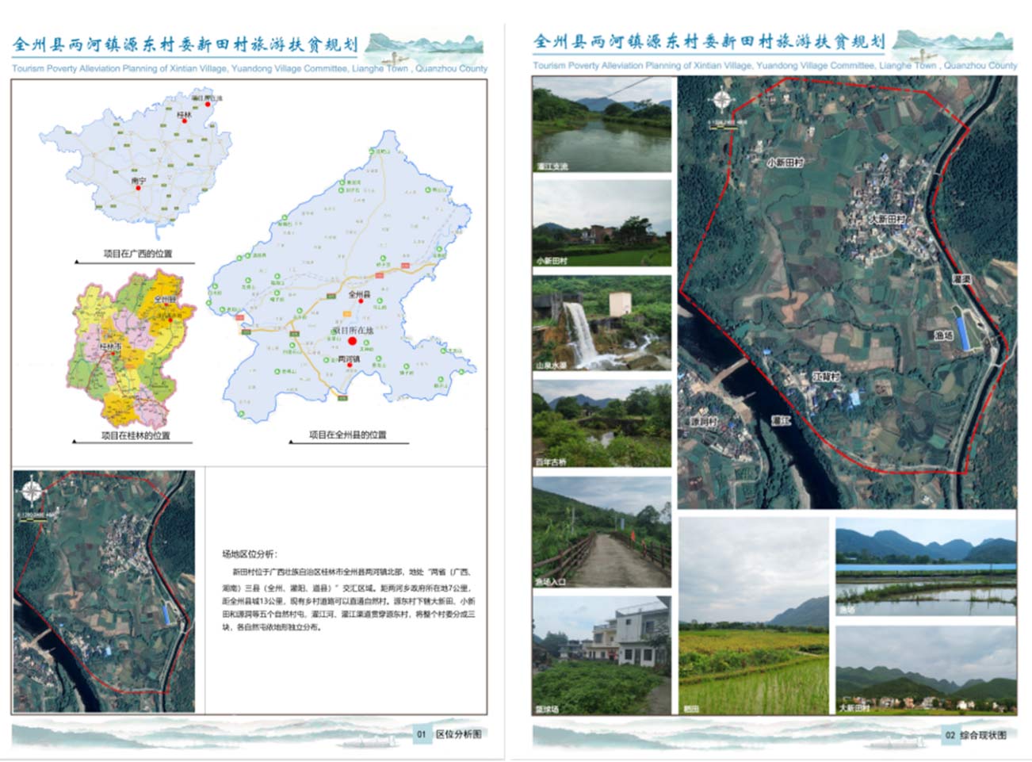Open the 山泉水源 waterfall photo
The height and width of the screenshot is (762, 1032).
(602, 324)
